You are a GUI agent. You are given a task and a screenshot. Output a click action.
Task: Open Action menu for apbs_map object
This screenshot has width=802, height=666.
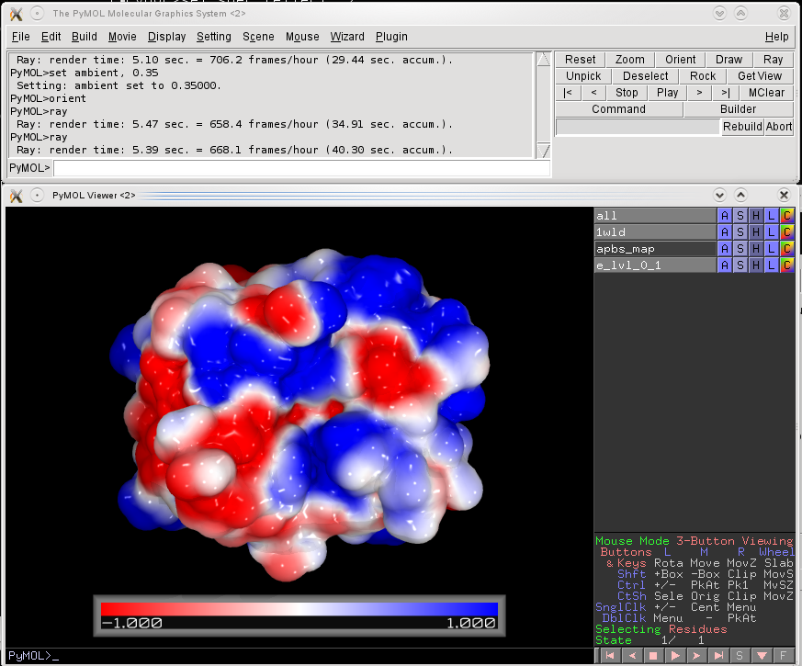[725, 249]
